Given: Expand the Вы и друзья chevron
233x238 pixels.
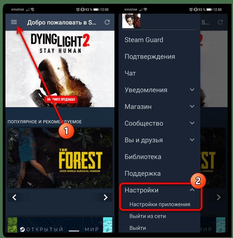Looking at the screenshot, I should pyautogui.click(x=192, y=140).
